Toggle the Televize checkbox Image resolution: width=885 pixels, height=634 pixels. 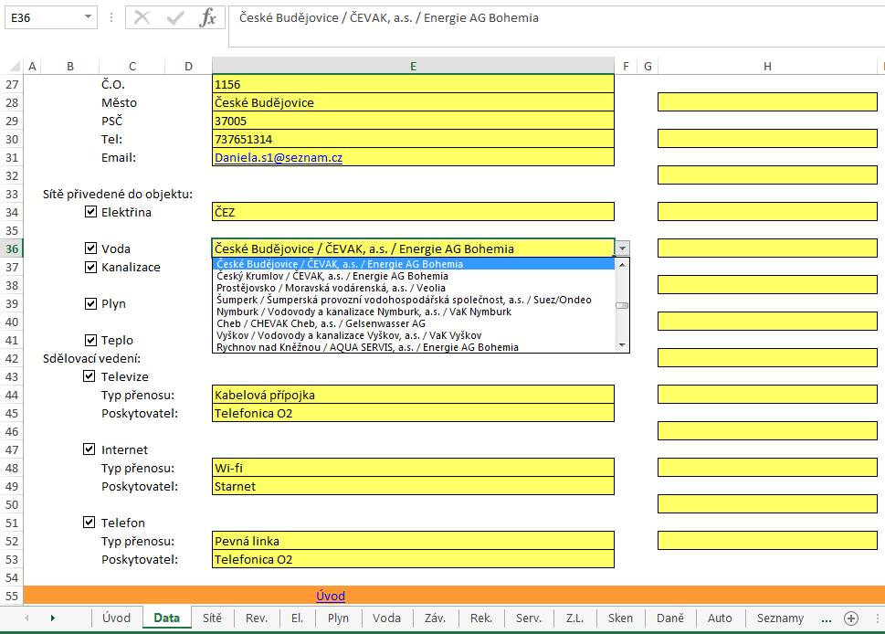coord(90,376)
